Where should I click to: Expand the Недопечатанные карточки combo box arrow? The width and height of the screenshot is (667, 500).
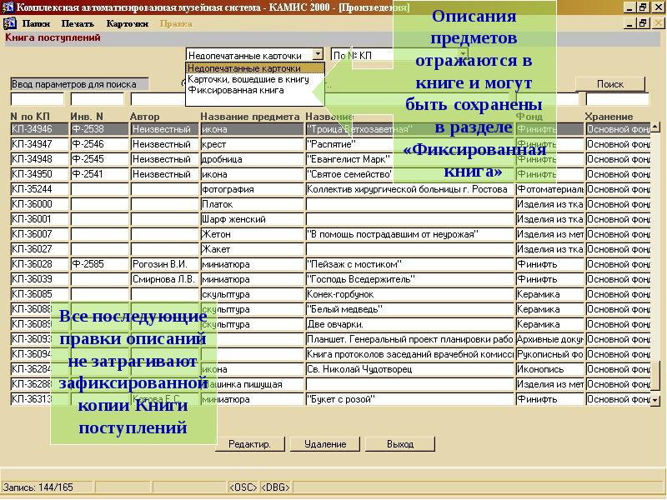[317, 54]
